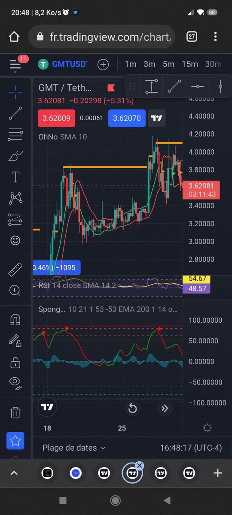Select the 5m timeframe

point(168,64)
